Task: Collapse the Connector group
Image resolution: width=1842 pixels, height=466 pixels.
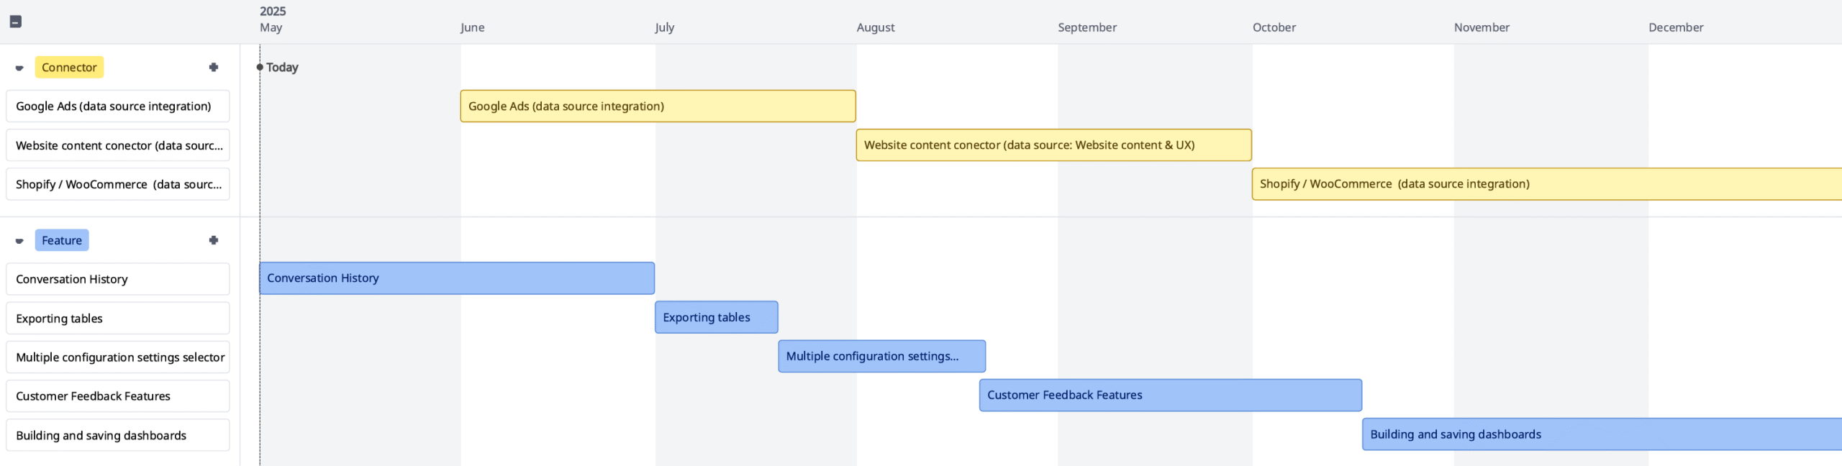Action: tap(19, 68)
